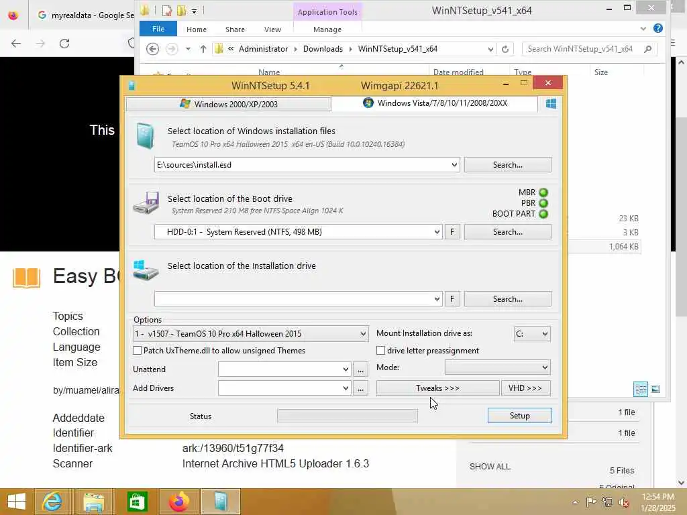Click the Action Center flag tray icon

591,502
